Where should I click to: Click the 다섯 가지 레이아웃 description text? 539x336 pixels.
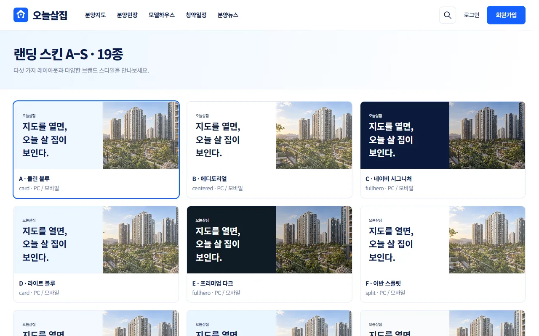81,70
